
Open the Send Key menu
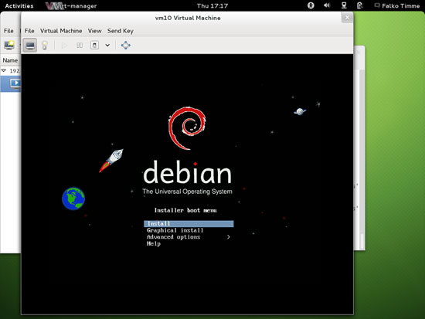coord(121,31)
